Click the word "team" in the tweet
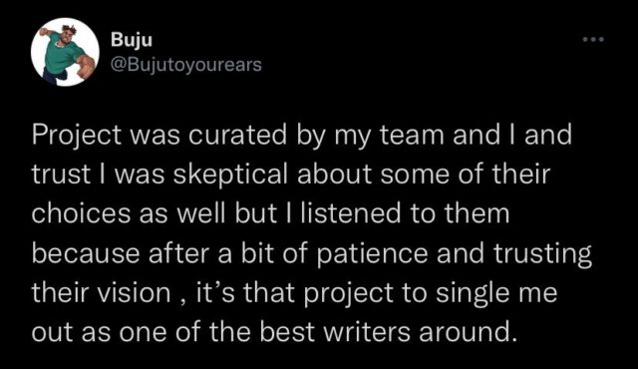This screenshot has width=638, height=369. click(x=412, y=136)
